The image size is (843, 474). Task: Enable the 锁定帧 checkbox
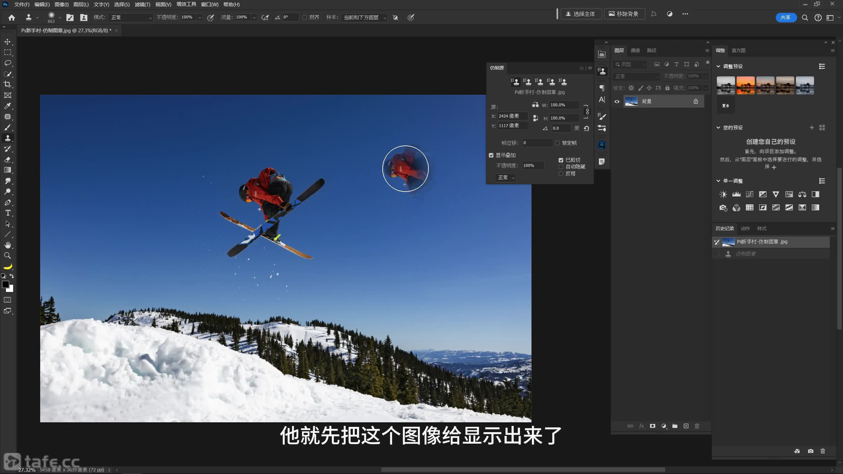pos(557,143)
